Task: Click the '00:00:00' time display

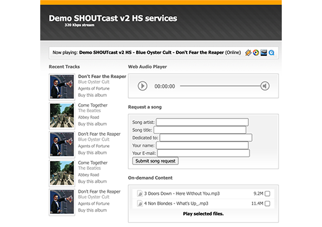Action: (x=165, y=86)
